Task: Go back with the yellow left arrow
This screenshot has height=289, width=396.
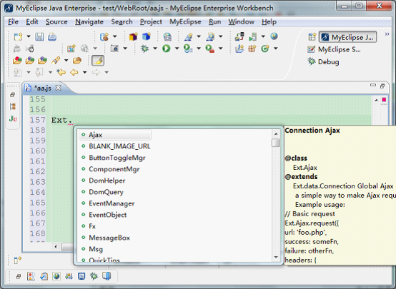Action: pos(74,72)
